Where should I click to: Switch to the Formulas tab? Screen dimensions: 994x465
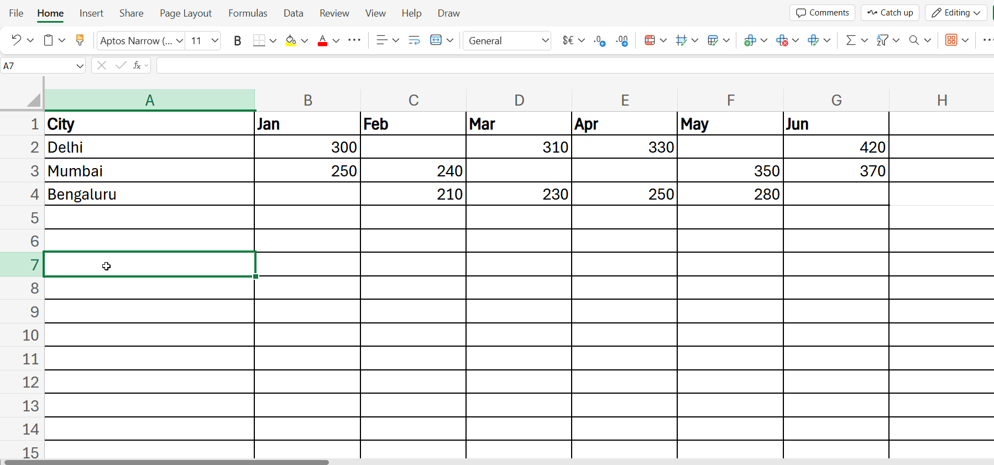point(248,13)
